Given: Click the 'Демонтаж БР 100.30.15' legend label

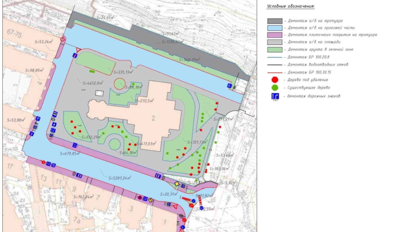Looking at the screenshot, I should point(309,72).
